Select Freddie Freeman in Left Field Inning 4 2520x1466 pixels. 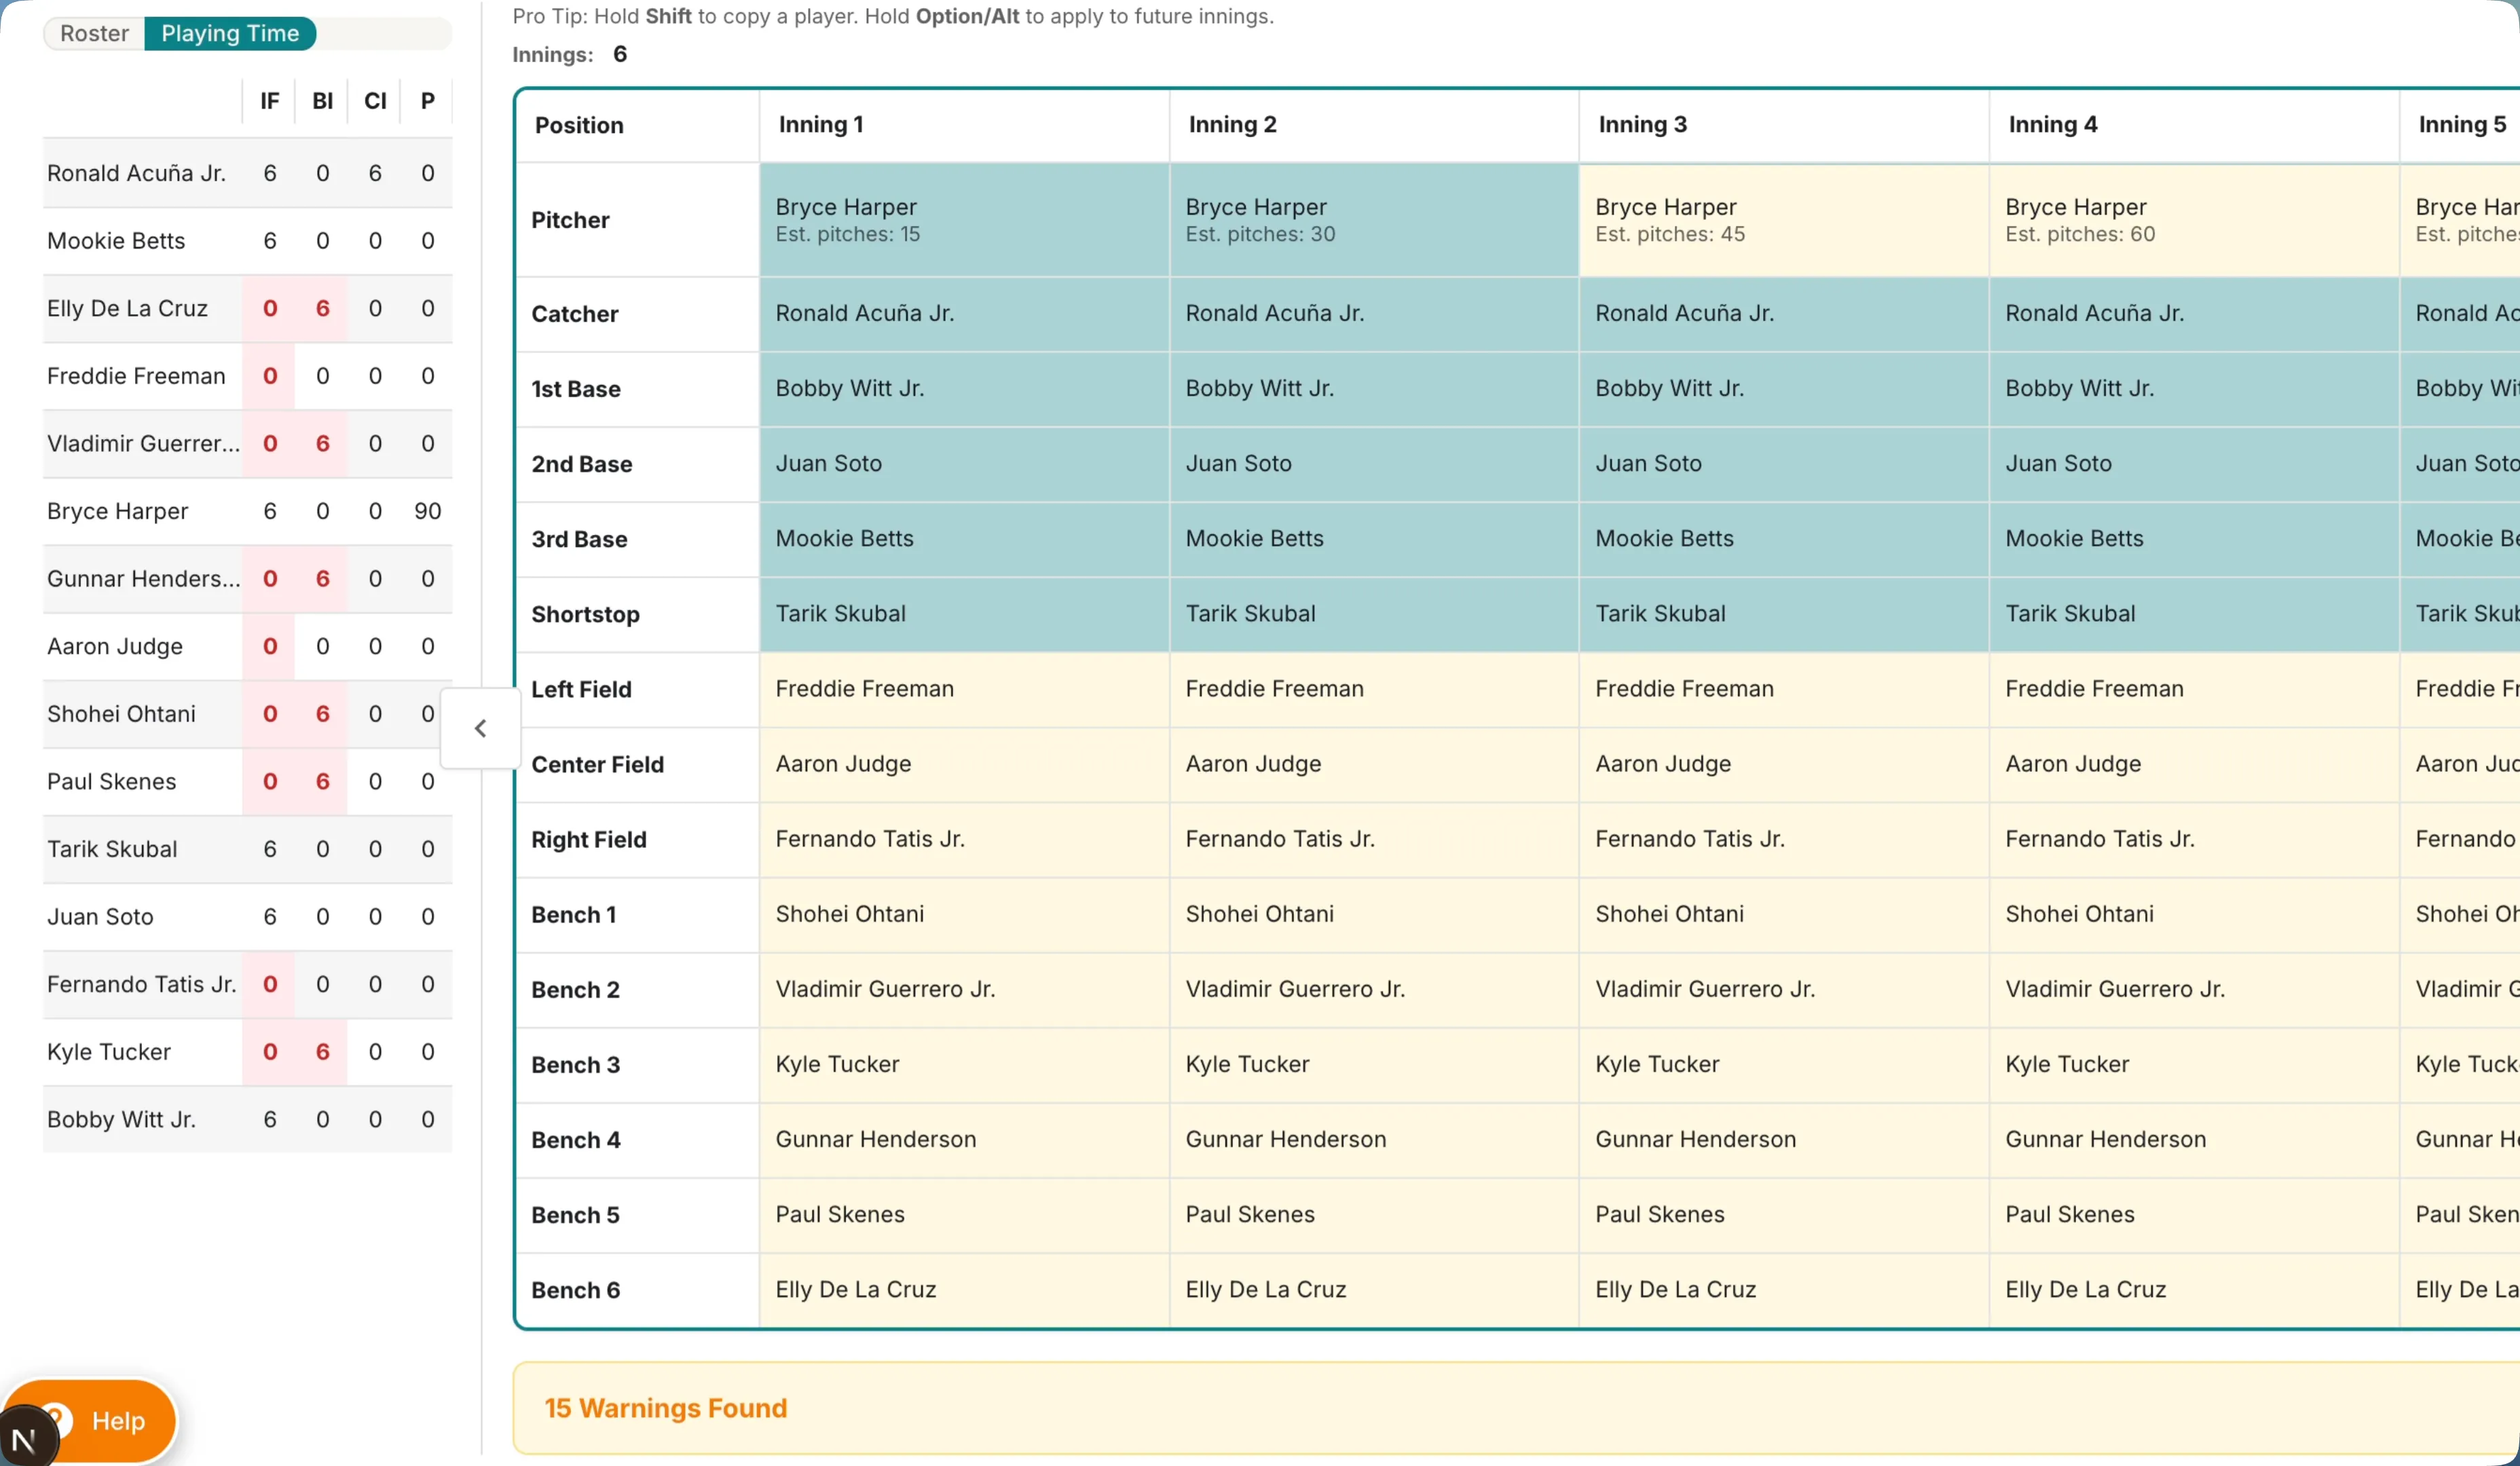tap(2194, 689)
